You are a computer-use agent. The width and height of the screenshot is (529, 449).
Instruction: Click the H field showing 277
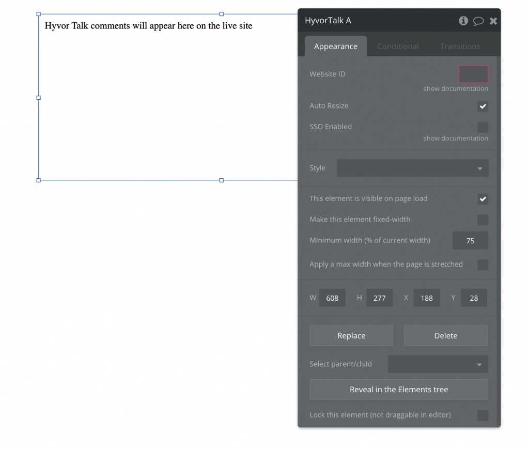[379, 298]
